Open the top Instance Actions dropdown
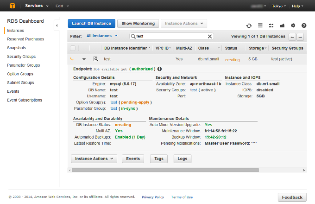 pyautogui.click(x=184, y=24)
